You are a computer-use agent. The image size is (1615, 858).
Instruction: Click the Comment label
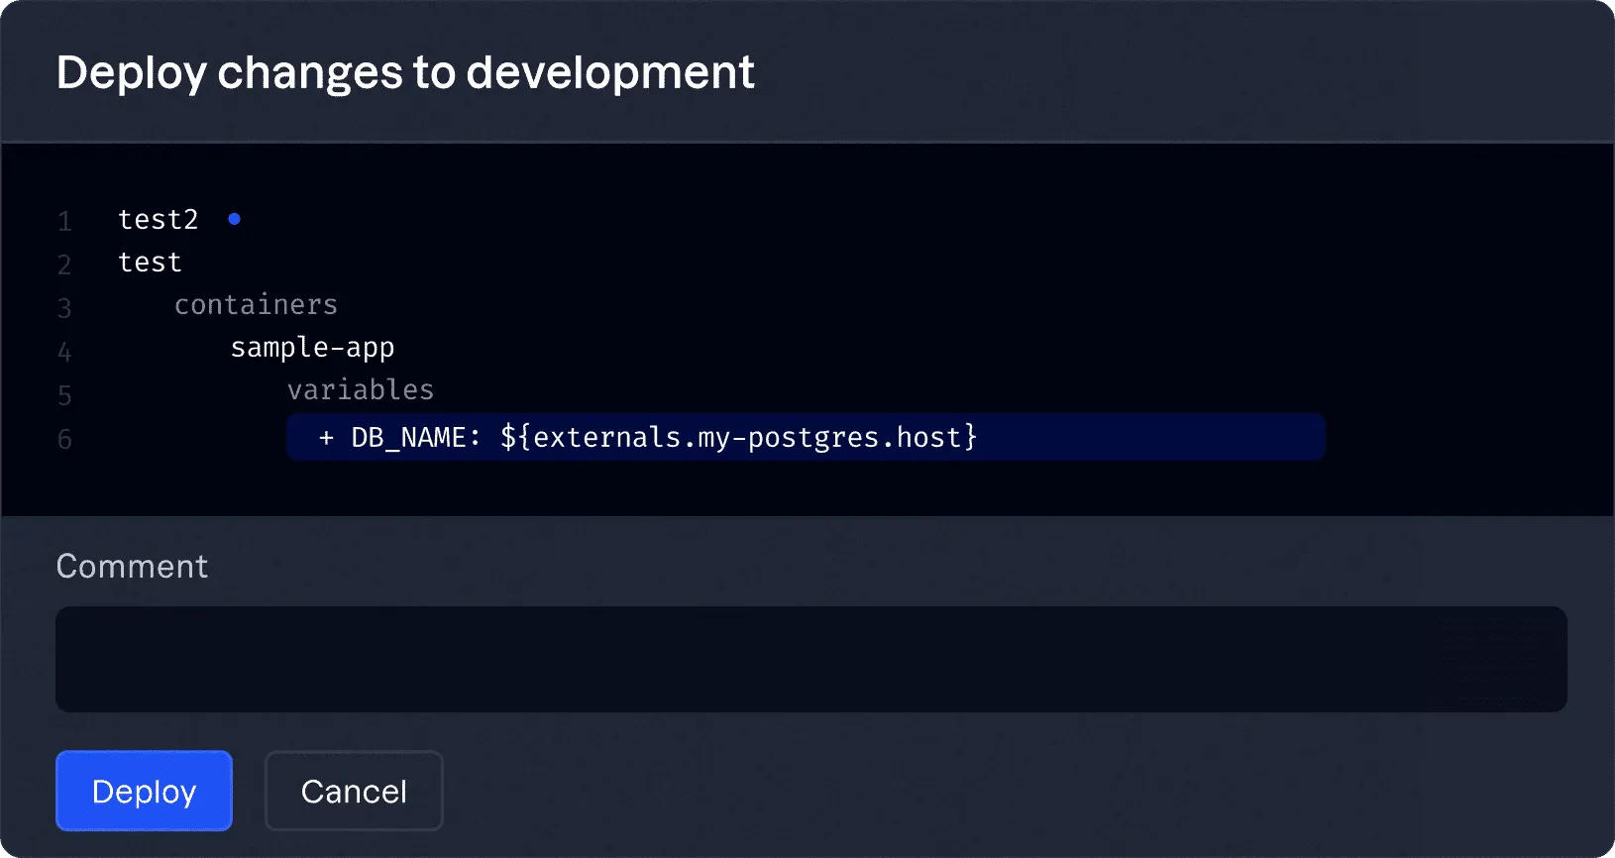[132, 567]
